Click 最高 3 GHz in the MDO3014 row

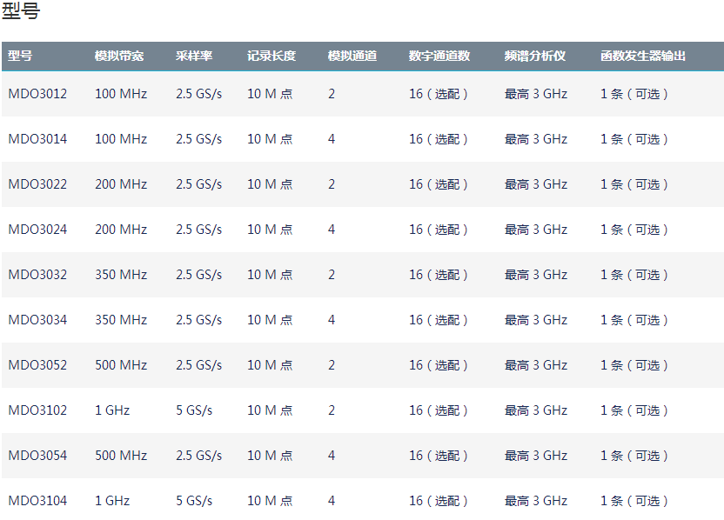(536, 139)
